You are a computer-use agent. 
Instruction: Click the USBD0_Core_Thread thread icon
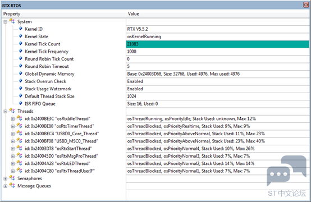click(20, 133)
